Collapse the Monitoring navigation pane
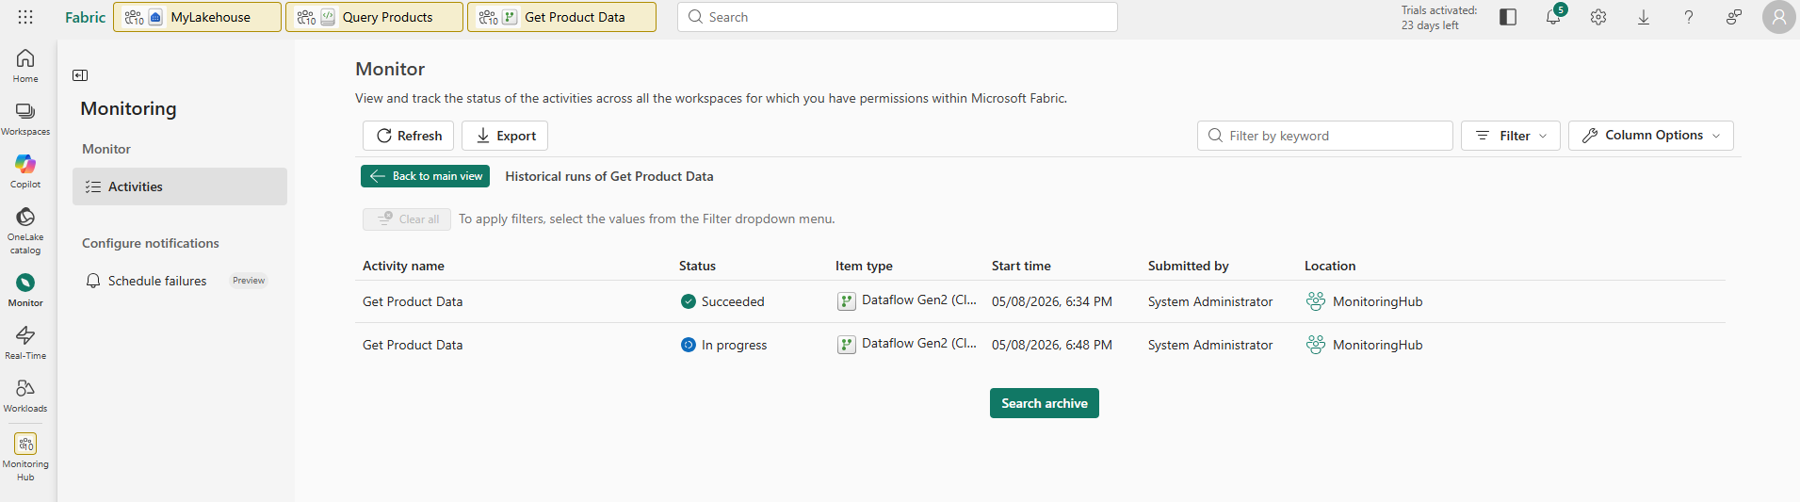Viewport: 1800px width, 502px height. (x=80, y=75)
